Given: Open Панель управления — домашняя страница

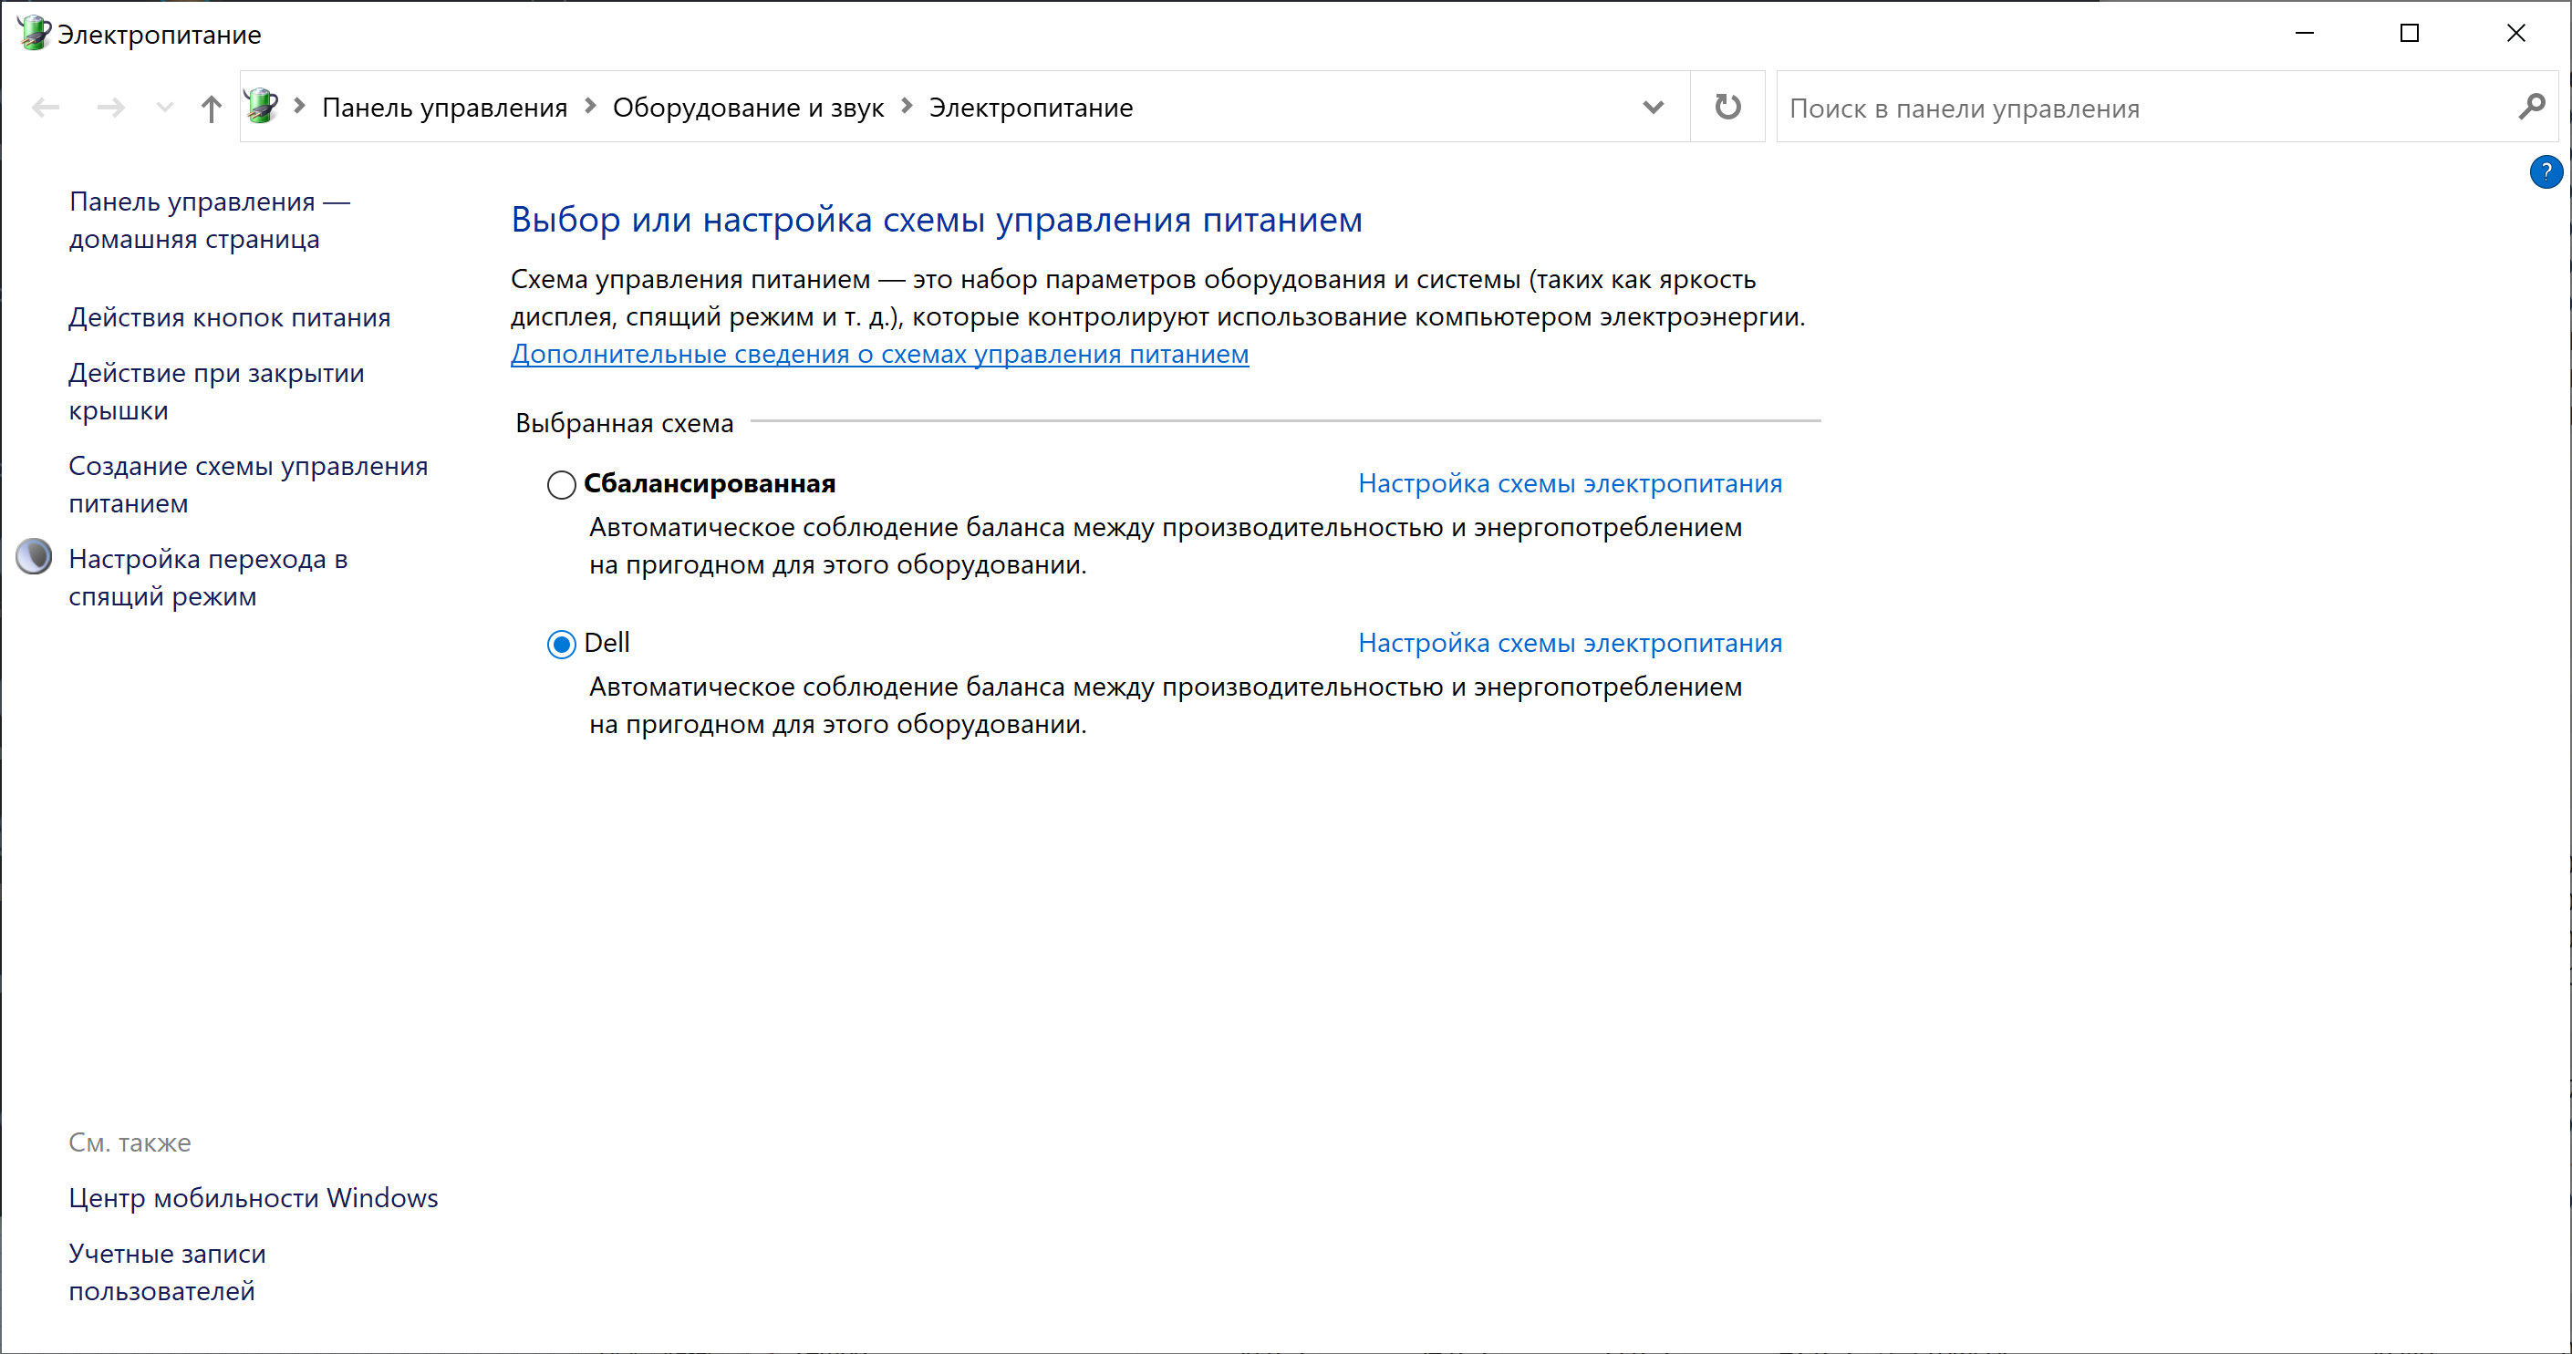Looking at the screenshot, I should pyautogui.click(x=210, y=221).
